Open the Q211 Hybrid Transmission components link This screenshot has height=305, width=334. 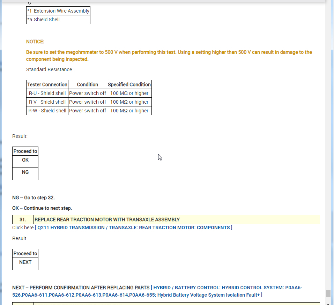[x=134, y=228]
